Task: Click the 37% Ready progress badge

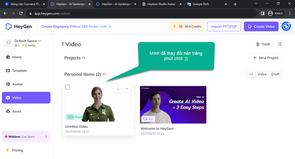Action: (75, 117)
